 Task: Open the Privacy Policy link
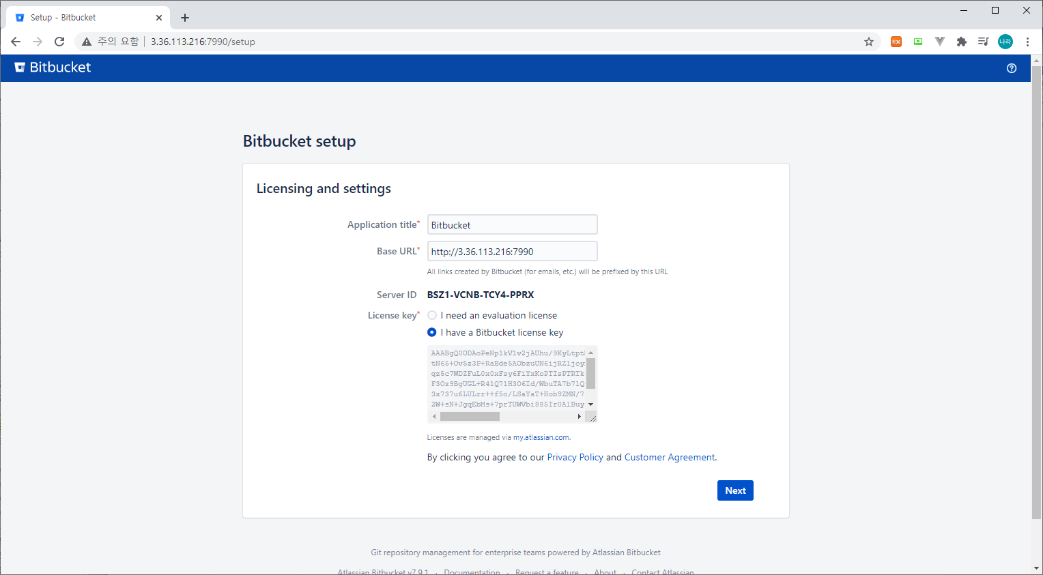point(575,457)
